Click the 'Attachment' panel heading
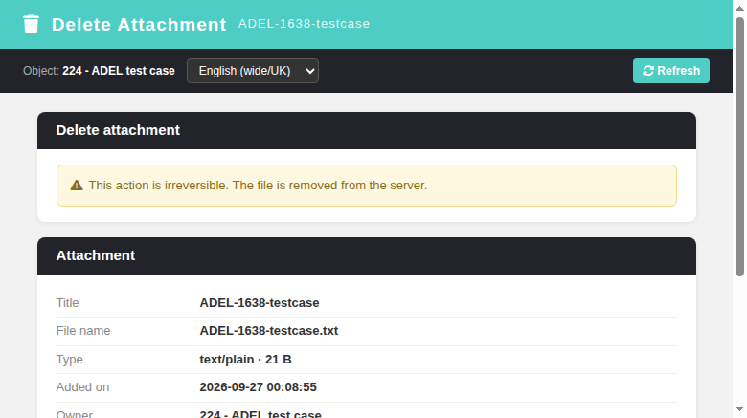This screenshot has width=747, height=418. 95,255
